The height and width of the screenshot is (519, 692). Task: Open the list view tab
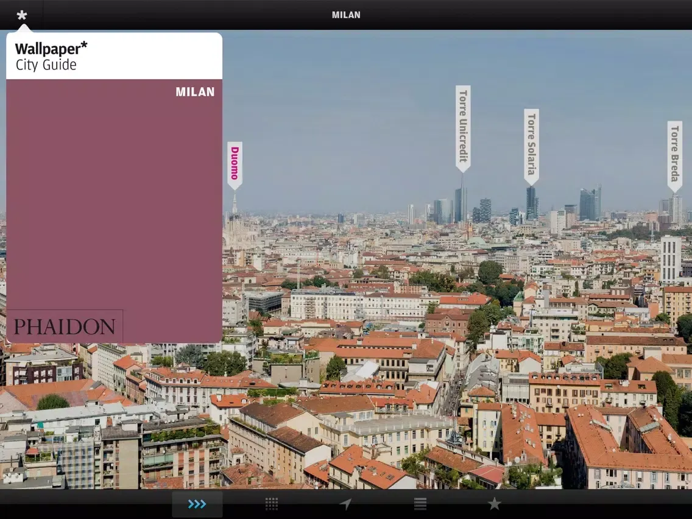420,504
